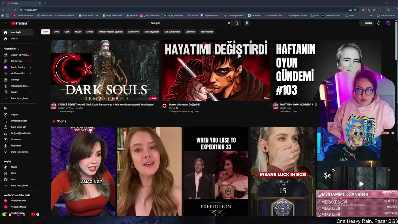The image size is (398, 224).
Task: Start voice search with the microphone
Action: tap(247, 23)
